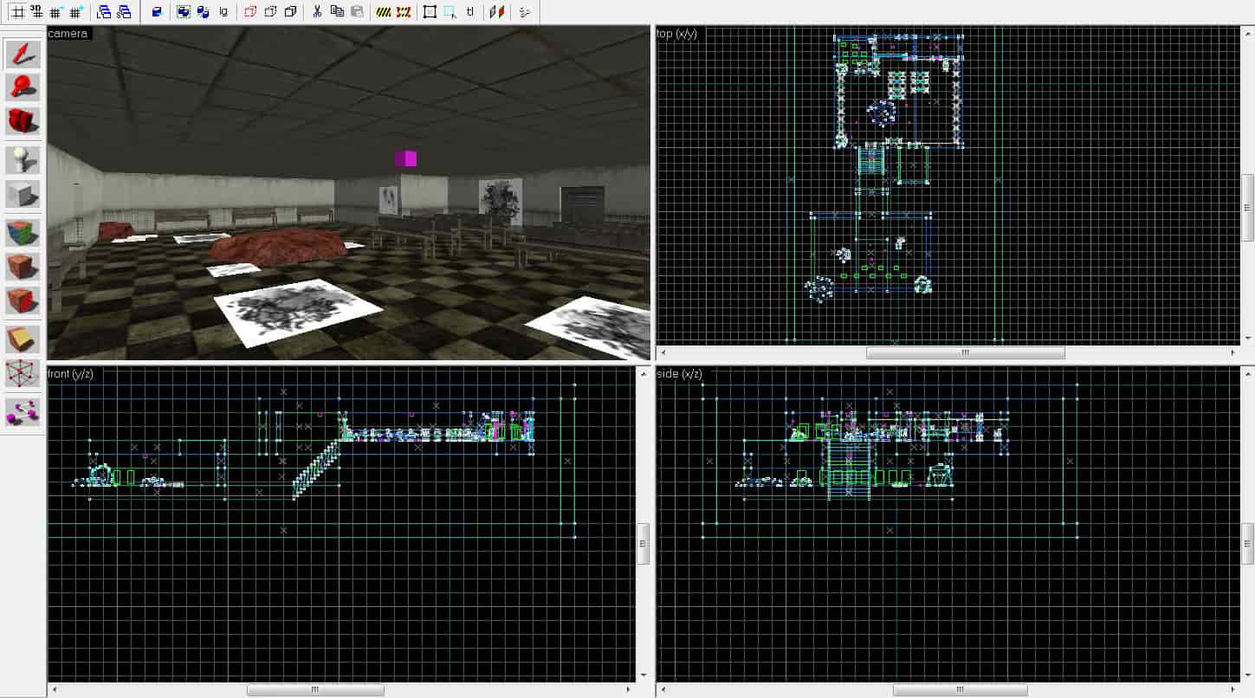Toggle texture lock (tl)
Screen dimensions: 1255x698
pyautogui.click(x=470, y=12)
